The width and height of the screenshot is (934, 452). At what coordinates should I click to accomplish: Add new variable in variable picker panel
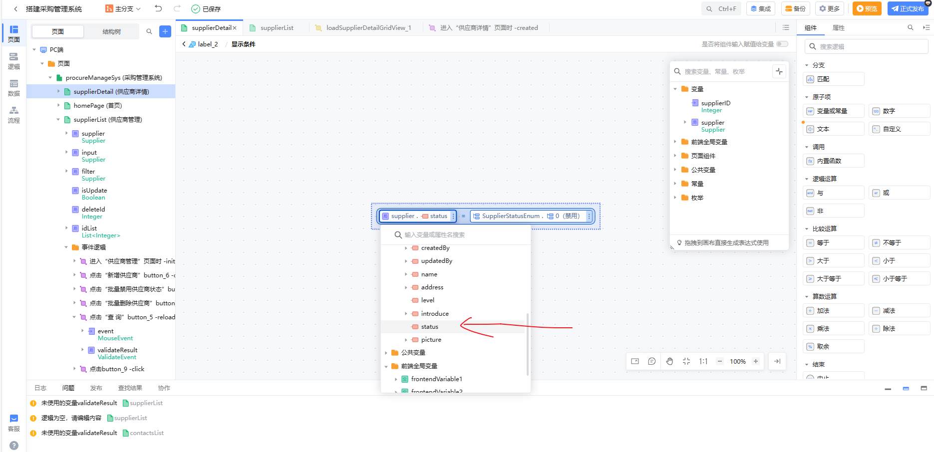(779, 71)
